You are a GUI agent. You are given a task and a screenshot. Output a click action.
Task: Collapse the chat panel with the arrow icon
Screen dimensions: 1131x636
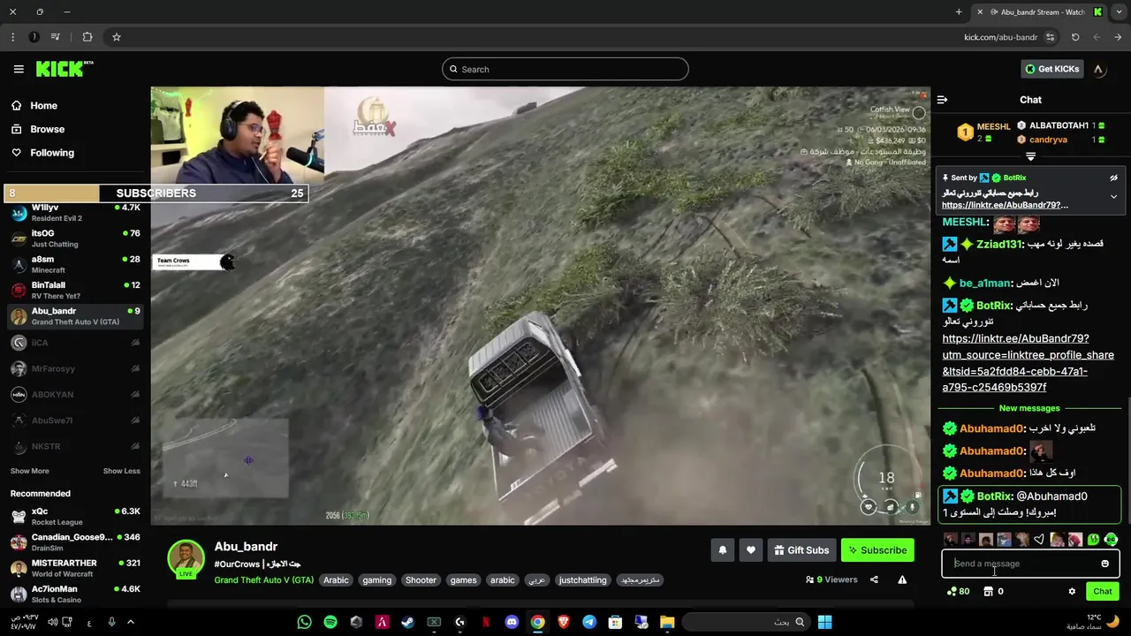coord(942,100)
